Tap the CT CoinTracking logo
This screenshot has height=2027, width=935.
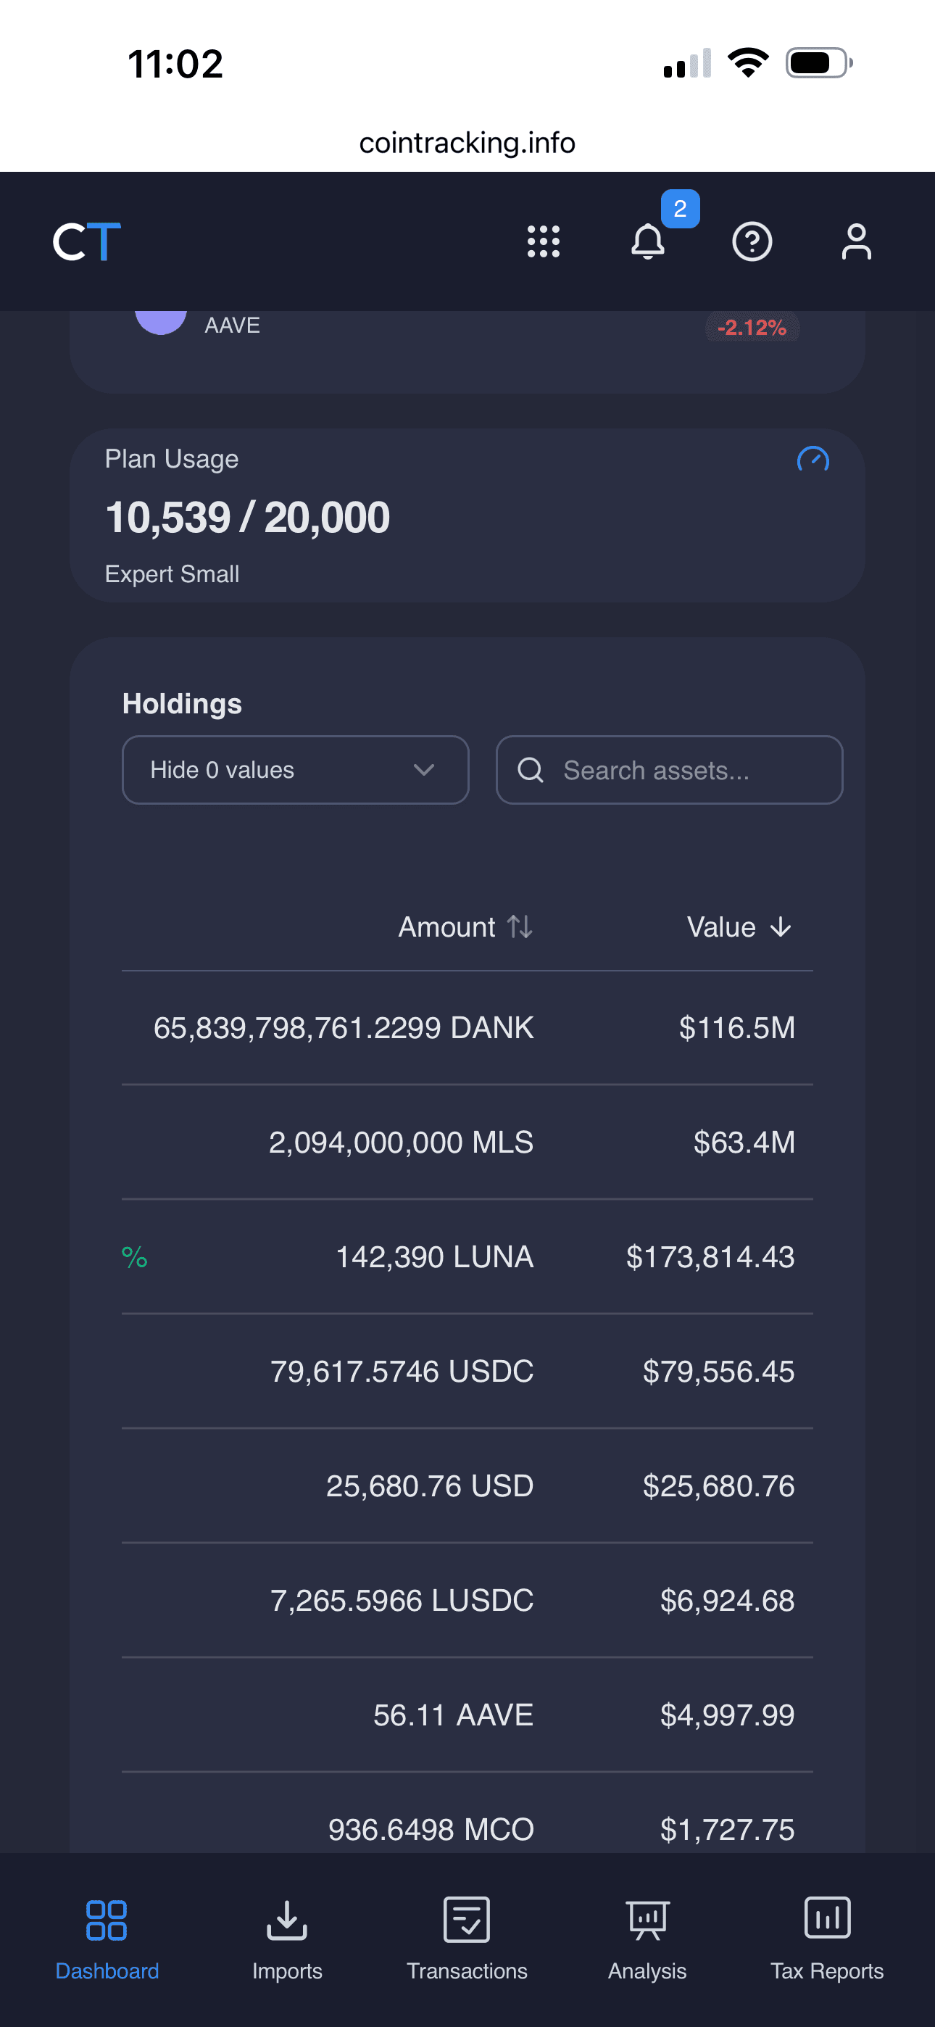coord(86,241)
